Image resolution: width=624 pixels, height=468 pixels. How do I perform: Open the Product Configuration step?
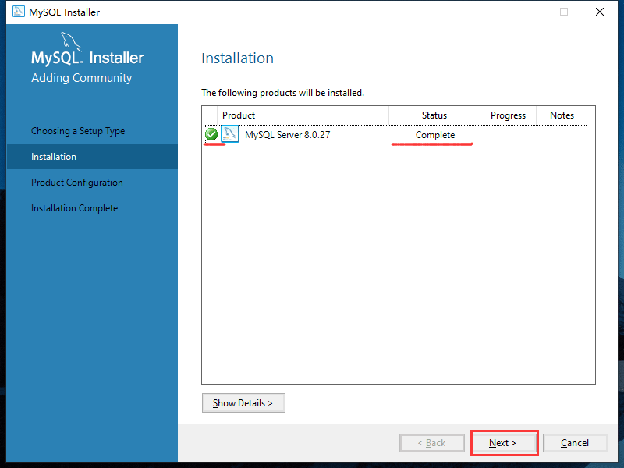[x=77, y=183]
